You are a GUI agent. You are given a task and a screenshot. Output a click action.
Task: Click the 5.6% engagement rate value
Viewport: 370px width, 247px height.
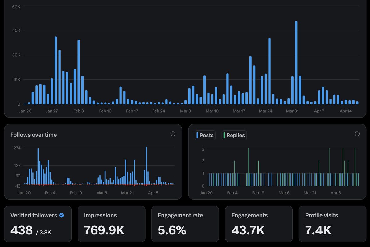172,230
